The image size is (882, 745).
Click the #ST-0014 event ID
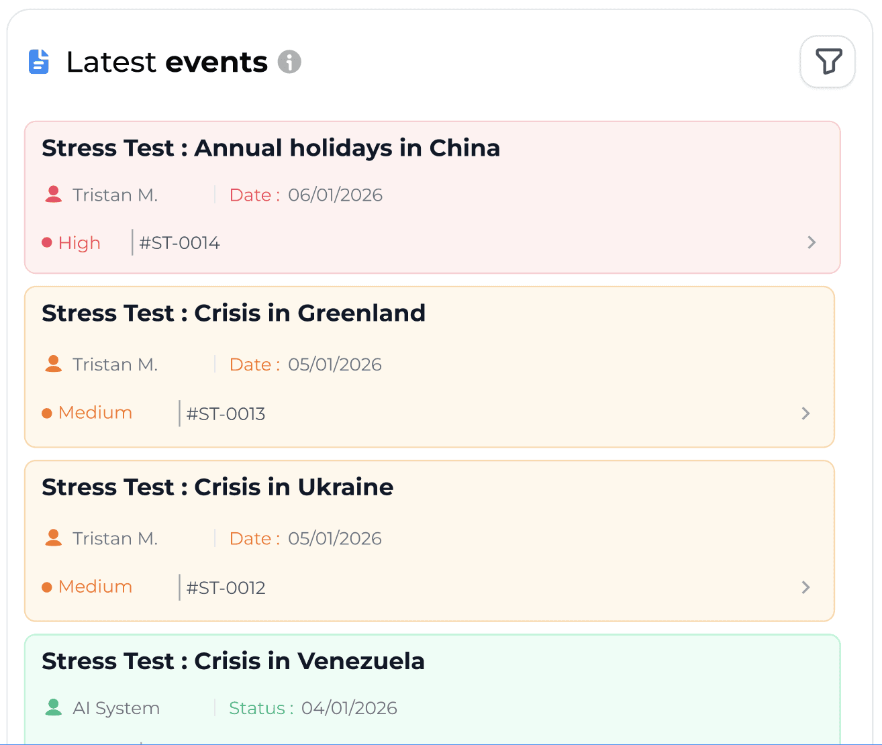(x=179, y=243)
